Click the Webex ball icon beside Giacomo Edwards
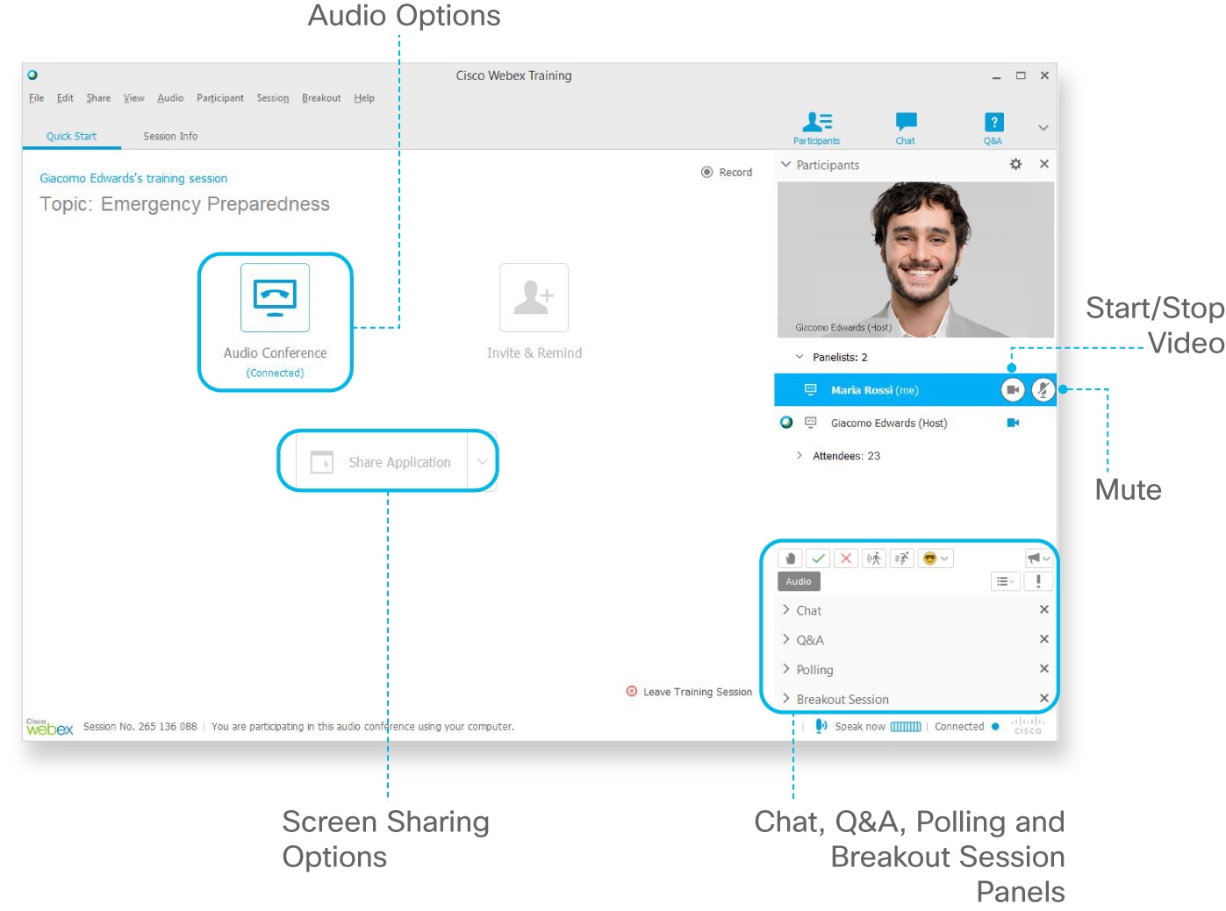1226x911 pixels. pyautogui.click(x=786, y=423)
